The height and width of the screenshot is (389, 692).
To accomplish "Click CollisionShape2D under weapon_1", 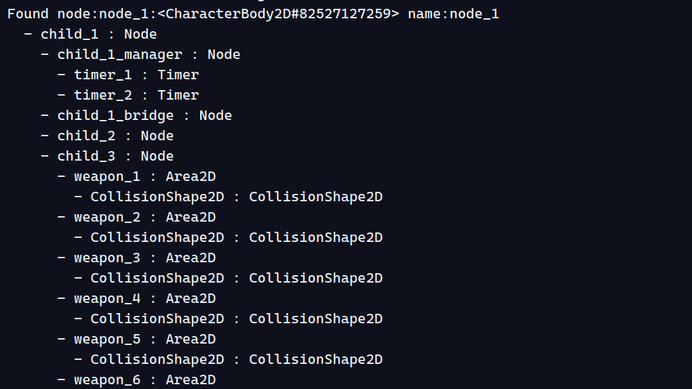I will coord(228,197).
